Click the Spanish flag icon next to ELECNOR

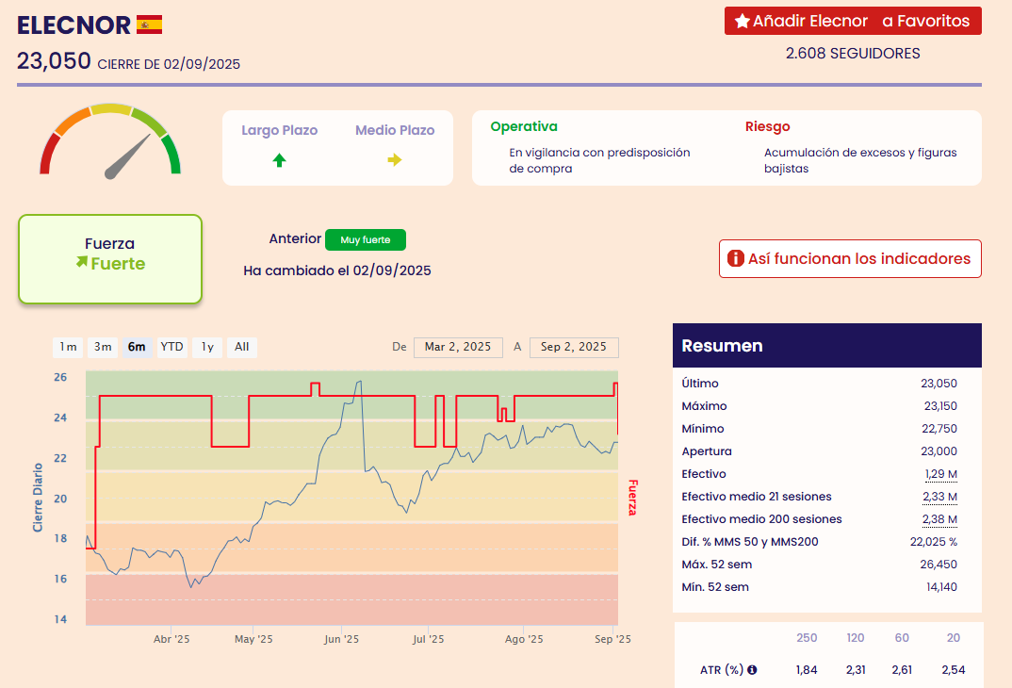[149, 25]
